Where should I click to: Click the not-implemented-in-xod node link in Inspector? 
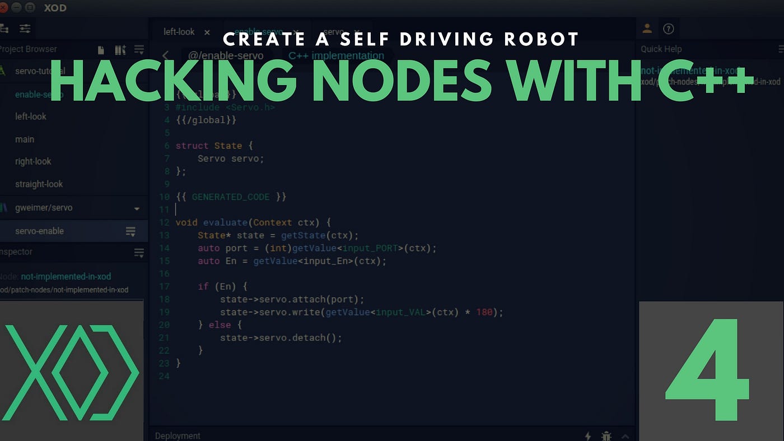66,276
